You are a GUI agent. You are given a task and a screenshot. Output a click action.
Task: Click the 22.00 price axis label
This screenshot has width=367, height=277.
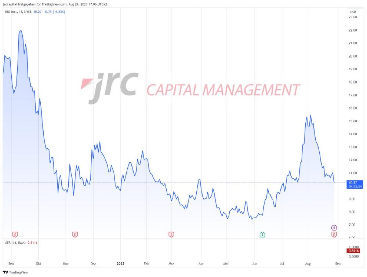point(353,30)
